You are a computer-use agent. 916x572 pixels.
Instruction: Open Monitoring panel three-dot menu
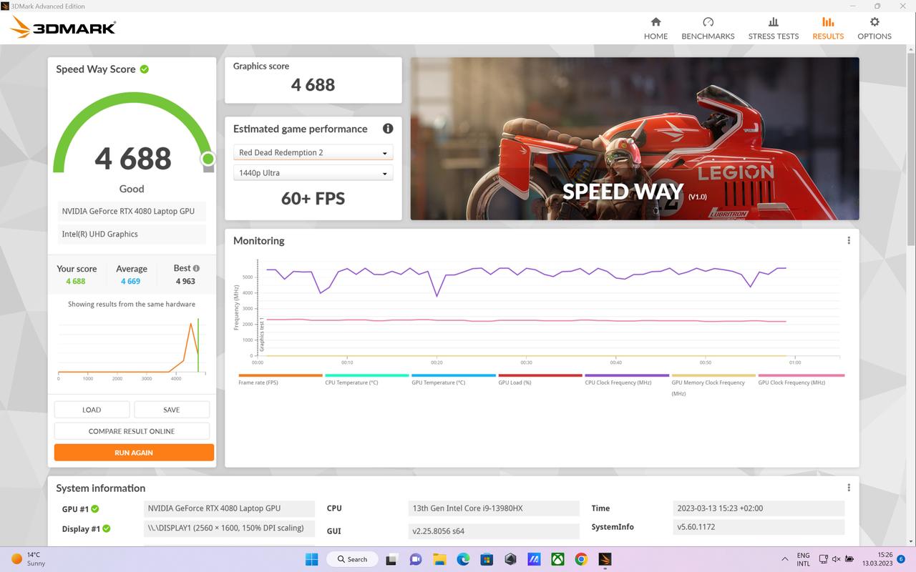click(849, 240)
